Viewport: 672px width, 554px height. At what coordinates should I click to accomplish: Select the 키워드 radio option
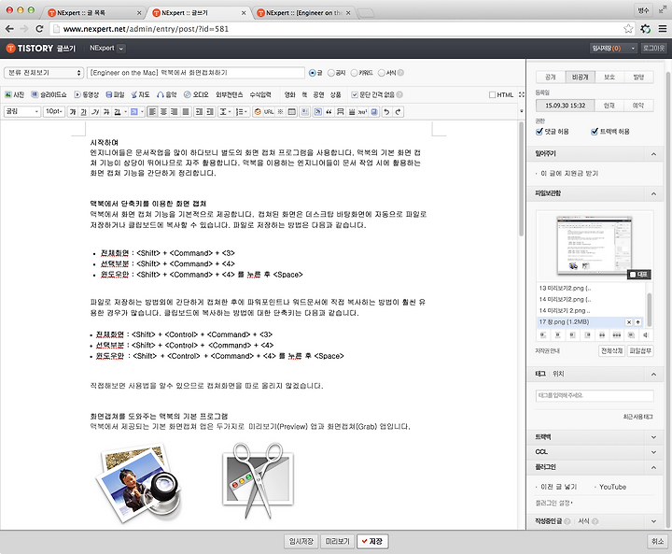354,73
